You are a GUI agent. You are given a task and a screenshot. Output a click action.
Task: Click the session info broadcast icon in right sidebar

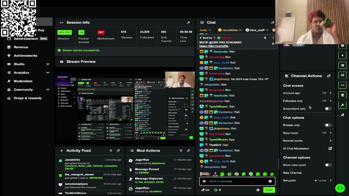click(x=342, y=85)
